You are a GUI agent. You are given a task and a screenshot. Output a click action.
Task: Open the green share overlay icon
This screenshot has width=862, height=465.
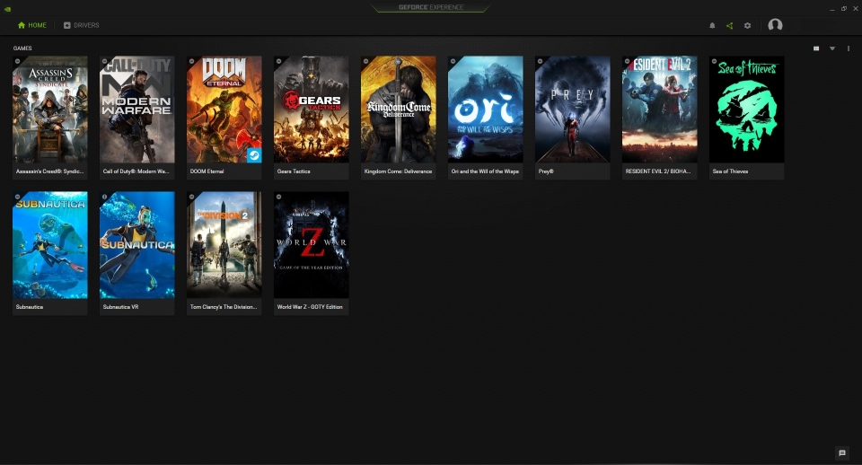[729, 25]
